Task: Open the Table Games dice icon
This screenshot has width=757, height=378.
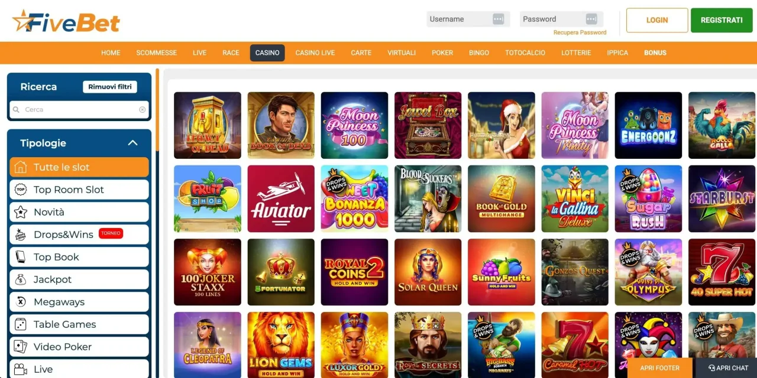Action: [21, 324]
